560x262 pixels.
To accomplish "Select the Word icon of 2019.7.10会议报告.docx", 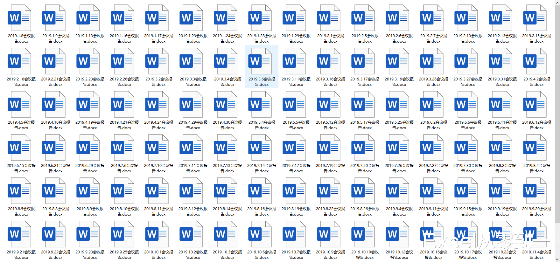I will pos(157,148).
